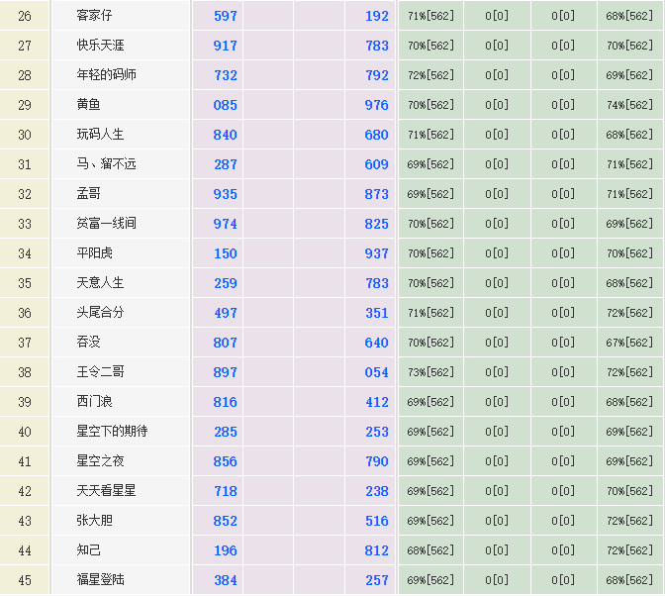Select the 头尾合分 name link
This screenshot has width=665, height=596.
[101, 313]
